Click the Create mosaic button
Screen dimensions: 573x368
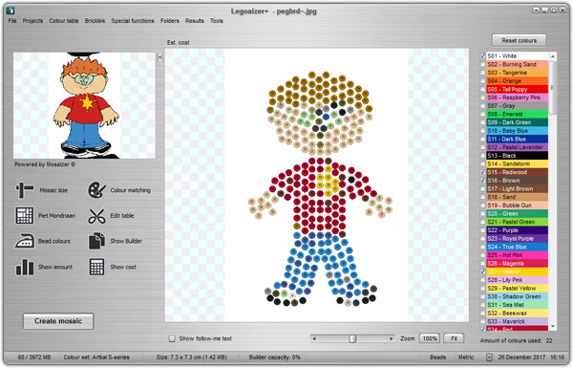point(58,321)
